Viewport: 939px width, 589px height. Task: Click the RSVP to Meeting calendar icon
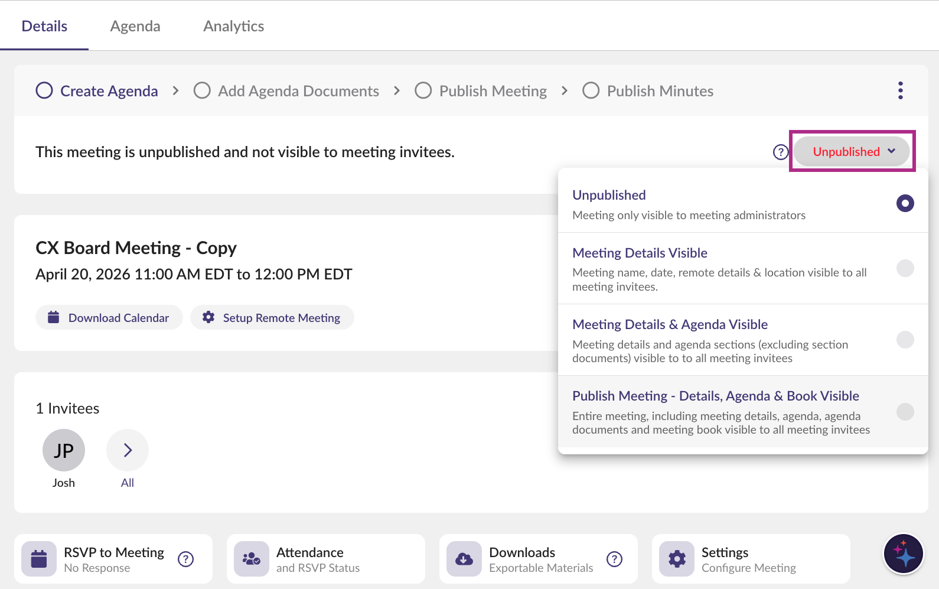pos(39,559)
